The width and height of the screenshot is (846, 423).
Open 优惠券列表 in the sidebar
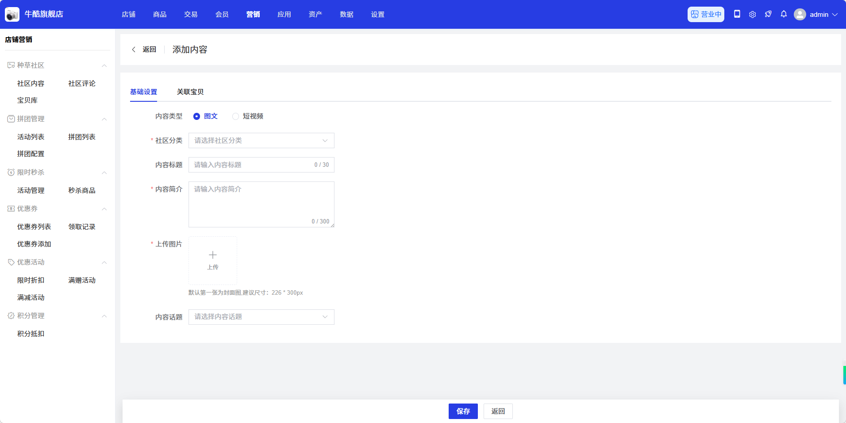pos(34,227)
